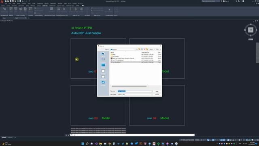
Task: Click the red X delete icon in dialog
Action: click(144, 49)
